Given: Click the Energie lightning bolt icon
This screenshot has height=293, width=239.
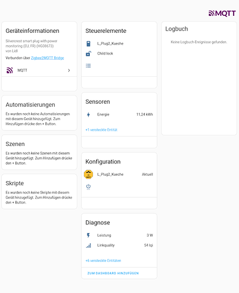Looking at the screenshot, I should tap(89, 114).
